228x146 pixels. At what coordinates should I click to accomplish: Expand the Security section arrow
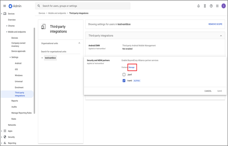point(2,137)
